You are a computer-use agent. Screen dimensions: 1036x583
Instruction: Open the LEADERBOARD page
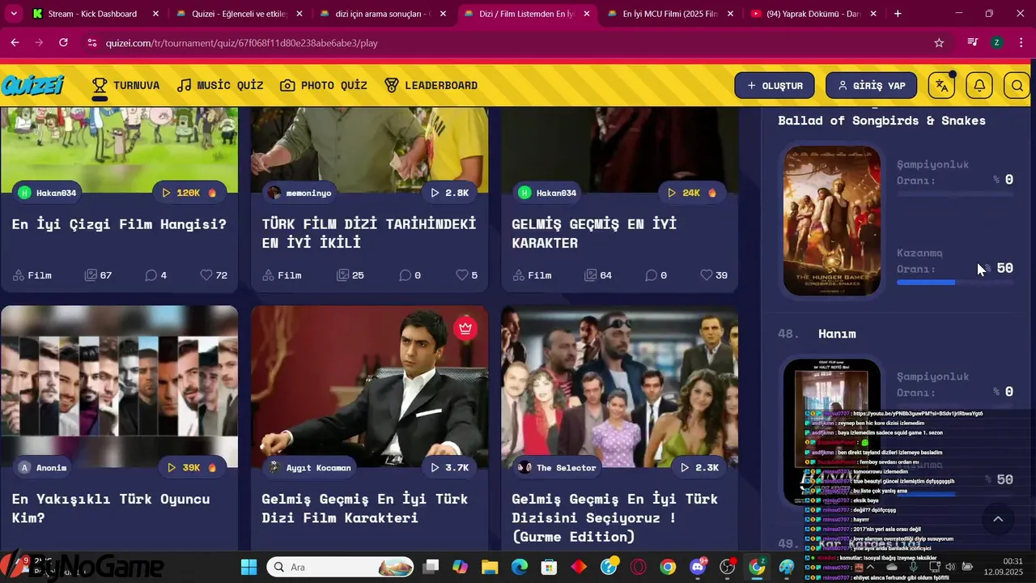click(x=431, y=85)
